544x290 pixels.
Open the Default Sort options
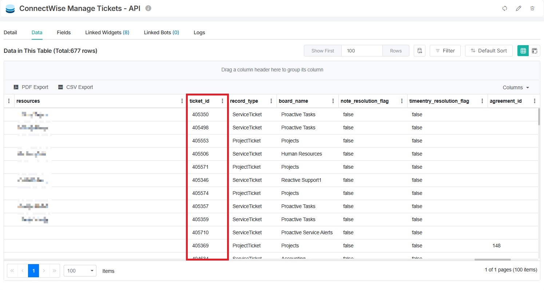(488, 51)
